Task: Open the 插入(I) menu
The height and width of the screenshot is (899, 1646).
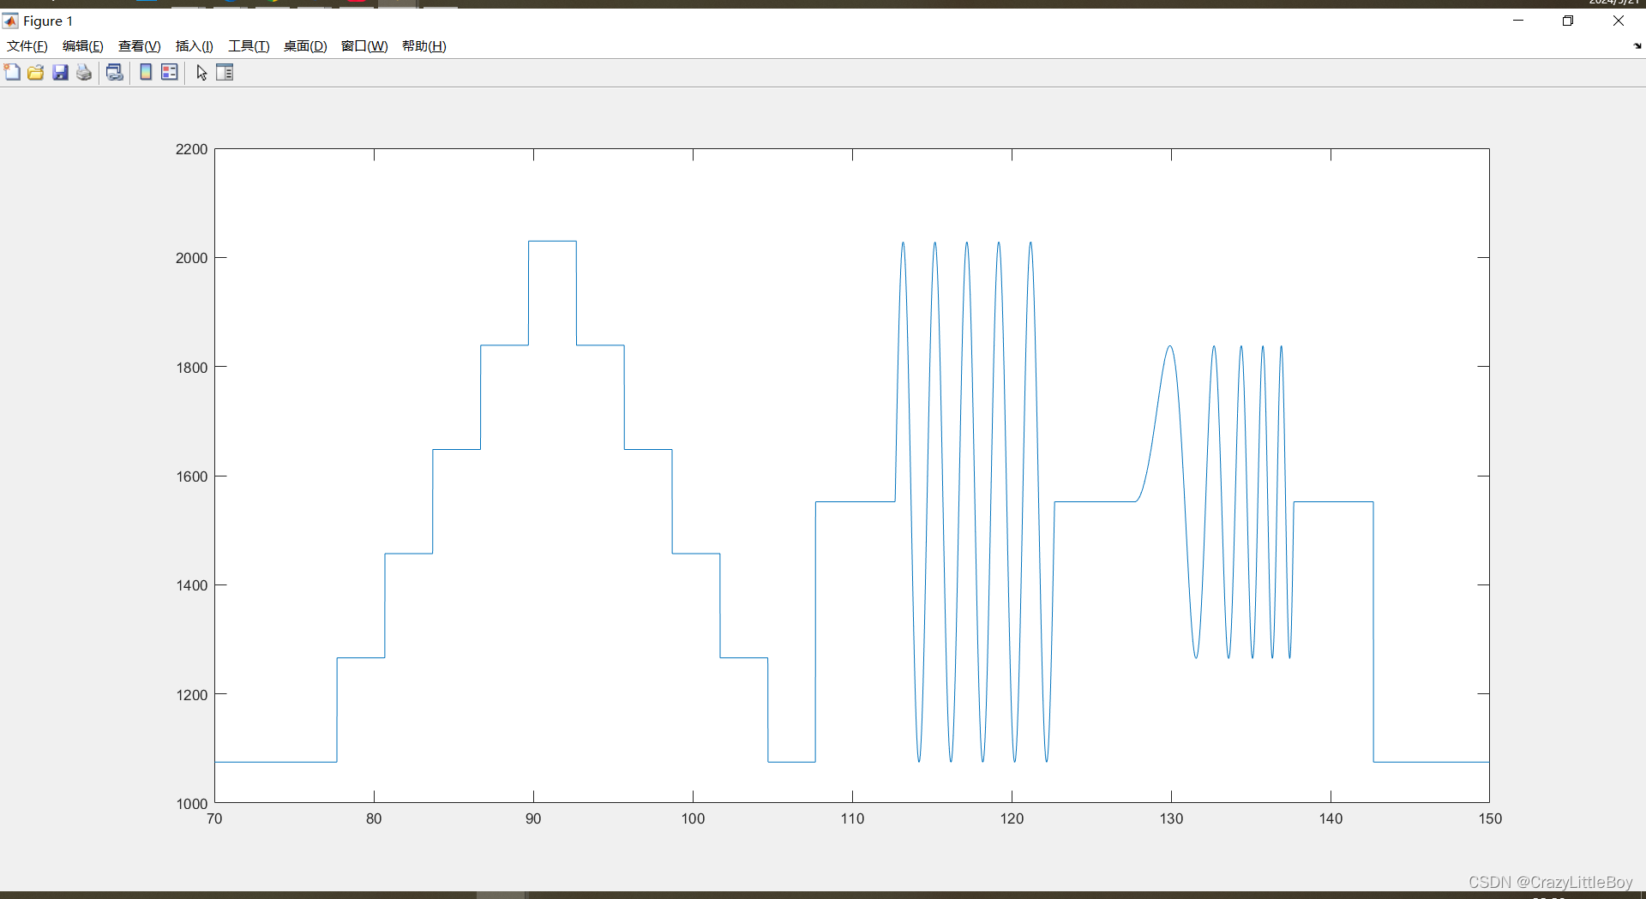Action: tap(195, 46)
